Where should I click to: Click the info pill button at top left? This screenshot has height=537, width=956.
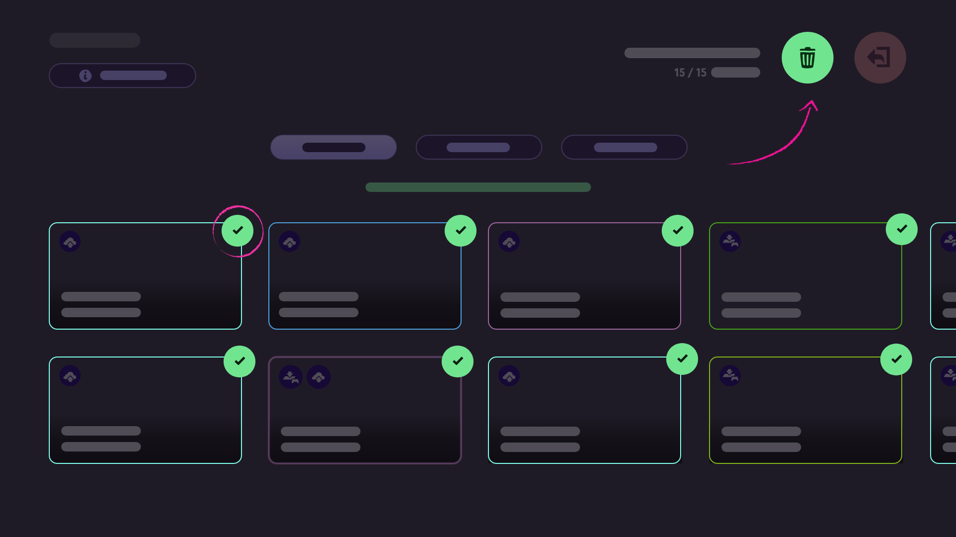point(122,76)
